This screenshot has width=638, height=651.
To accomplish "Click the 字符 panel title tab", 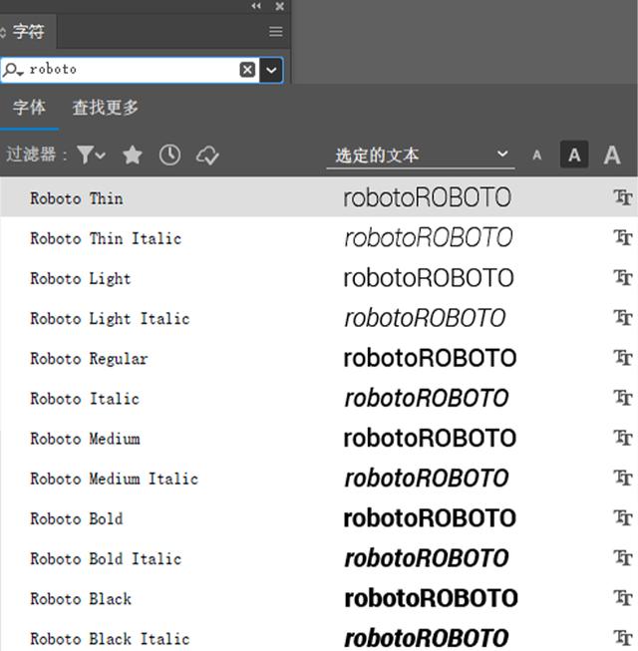I will coord(28,32).
